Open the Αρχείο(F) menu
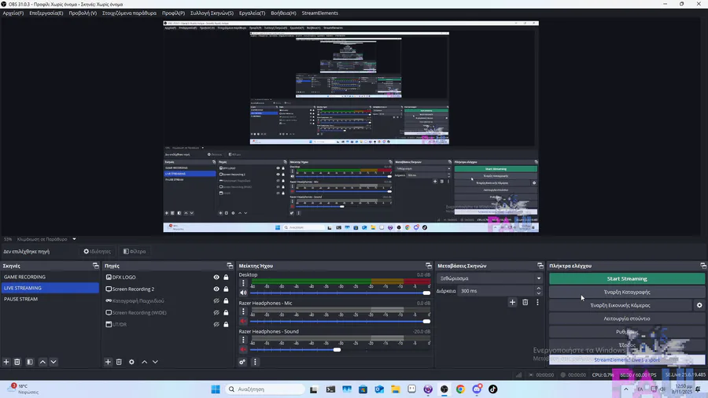This screenshot has width=708, height=398. 13,13
